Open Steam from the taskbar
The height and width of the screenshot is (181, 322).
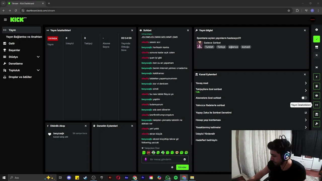point(85,178)
